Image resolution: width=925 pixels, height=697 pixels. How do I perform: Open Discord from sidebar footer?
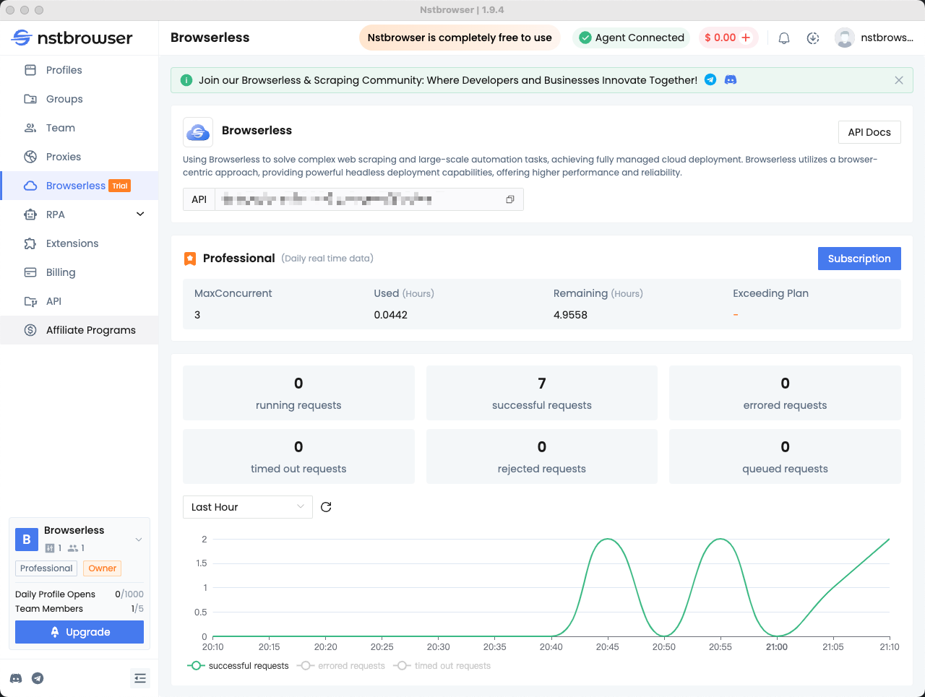16,678
